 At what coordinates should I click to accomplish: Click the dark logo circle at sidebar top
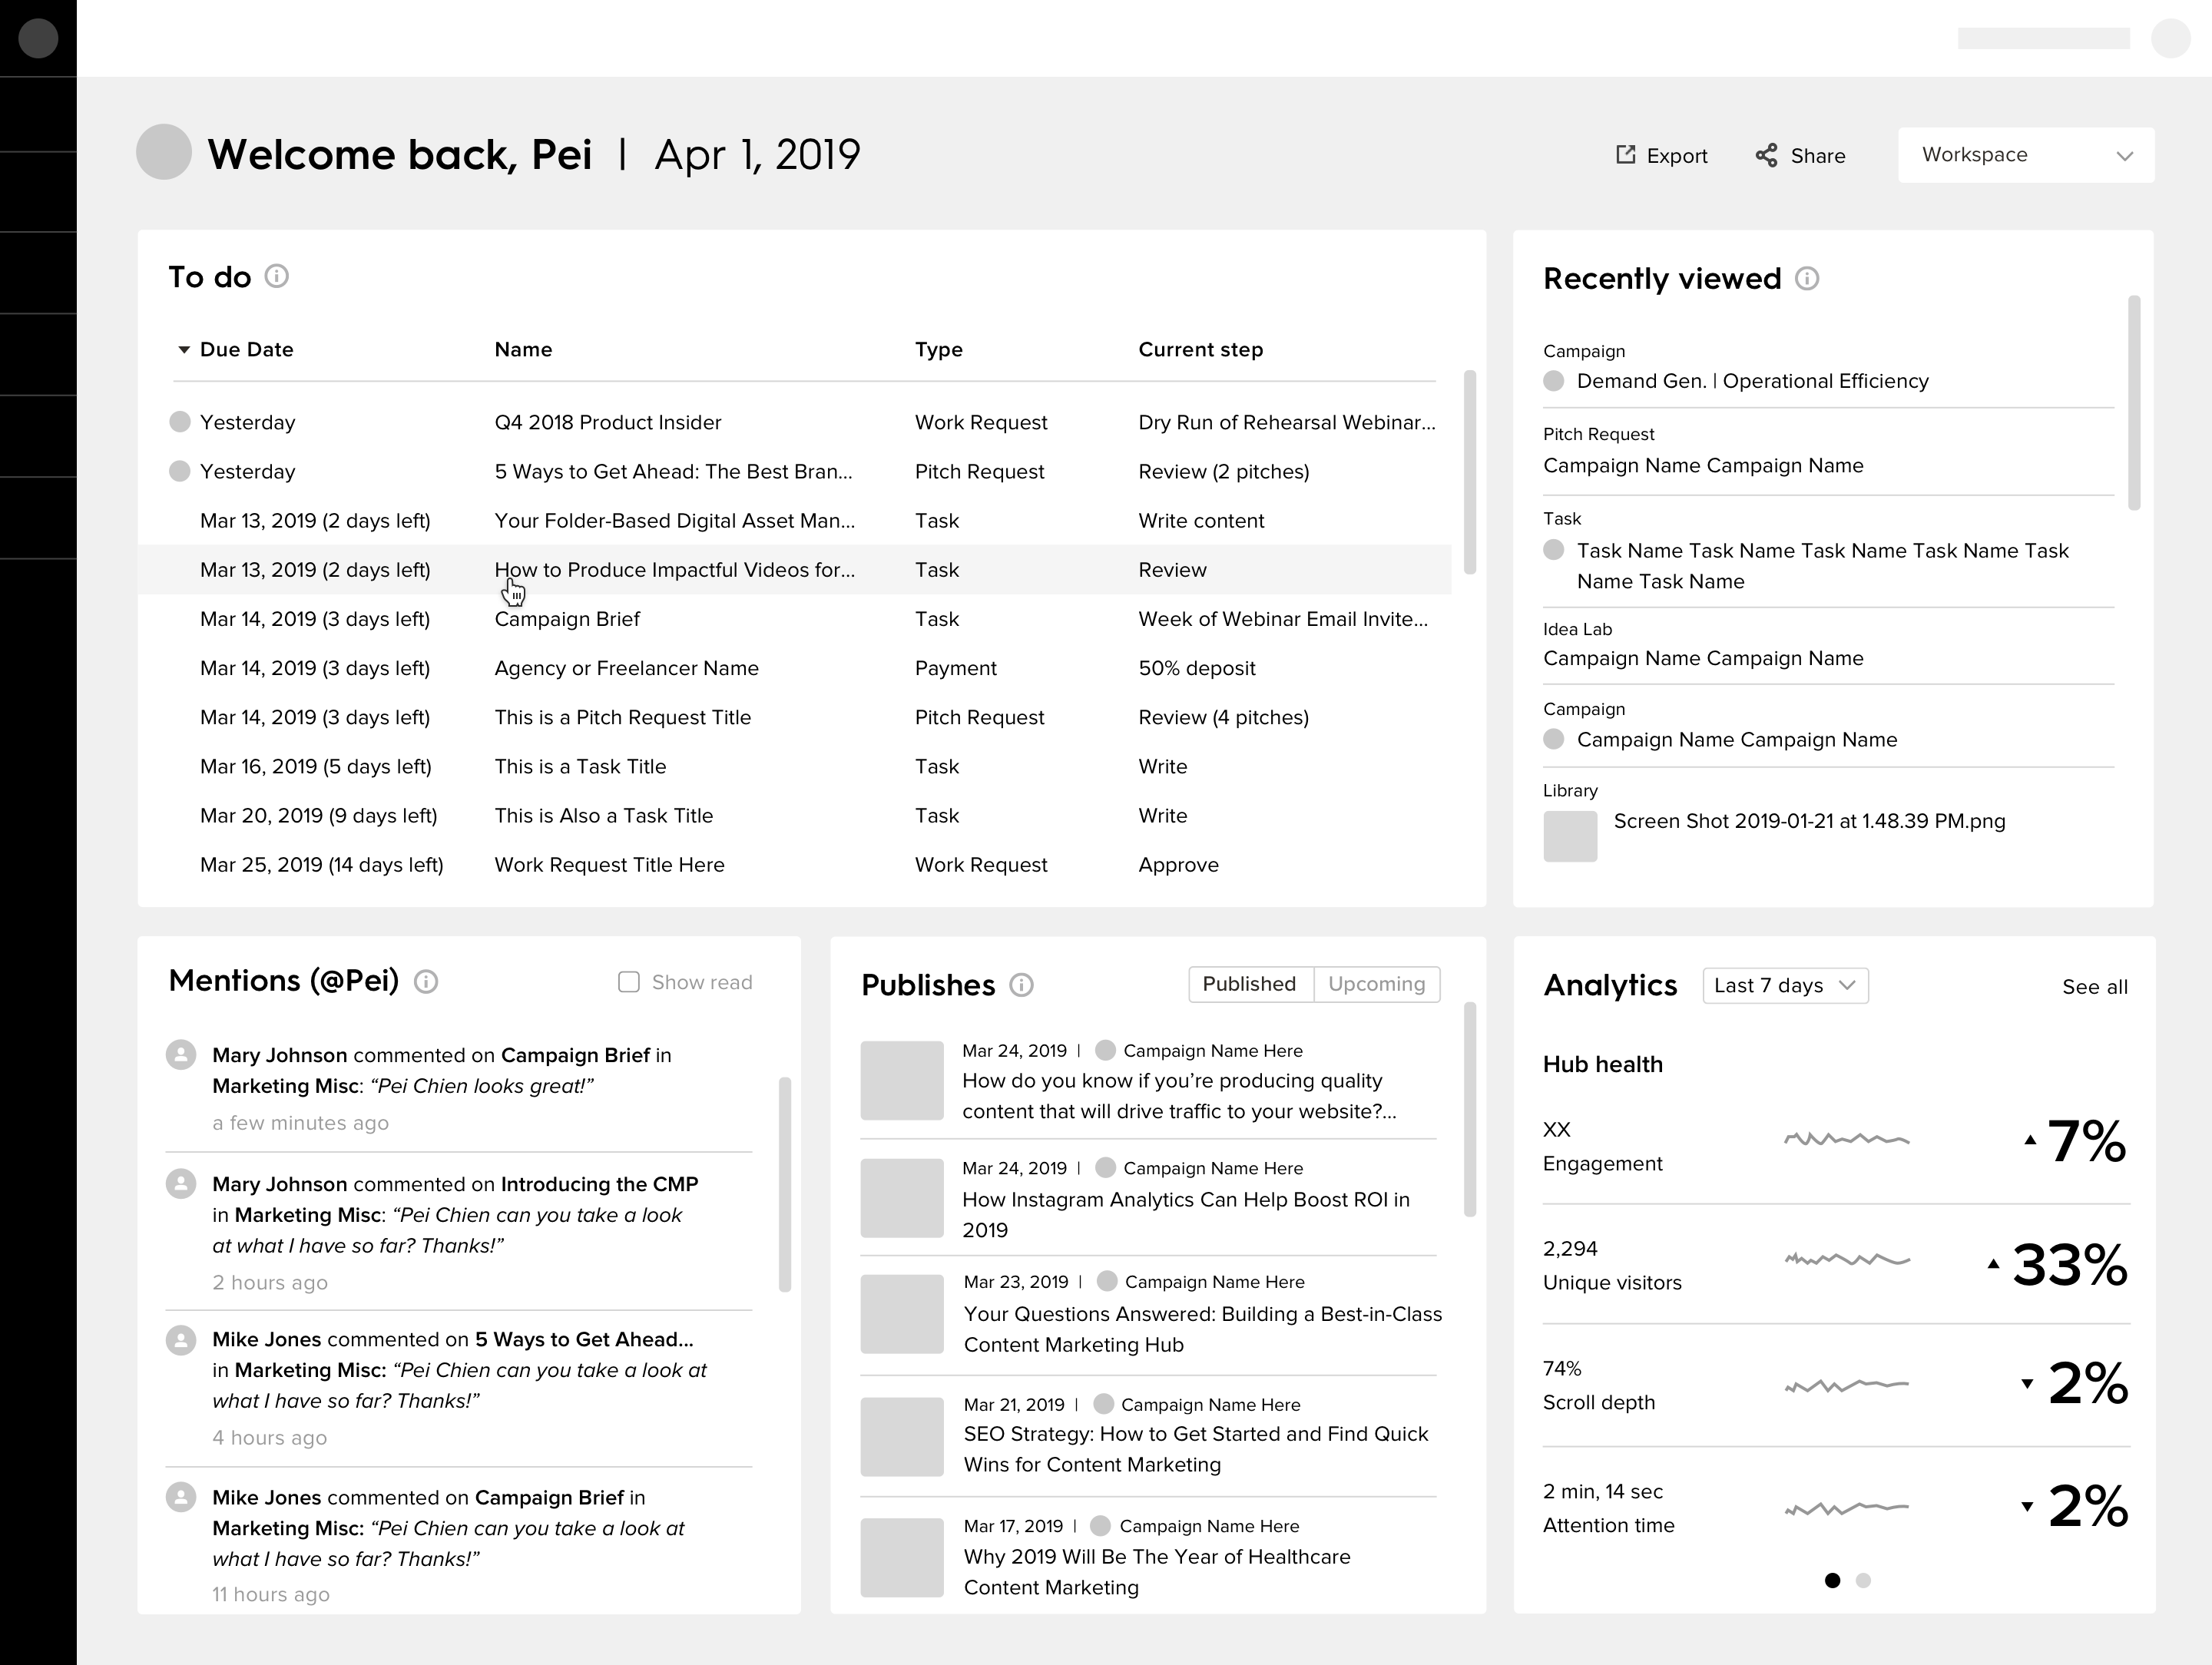38,39
